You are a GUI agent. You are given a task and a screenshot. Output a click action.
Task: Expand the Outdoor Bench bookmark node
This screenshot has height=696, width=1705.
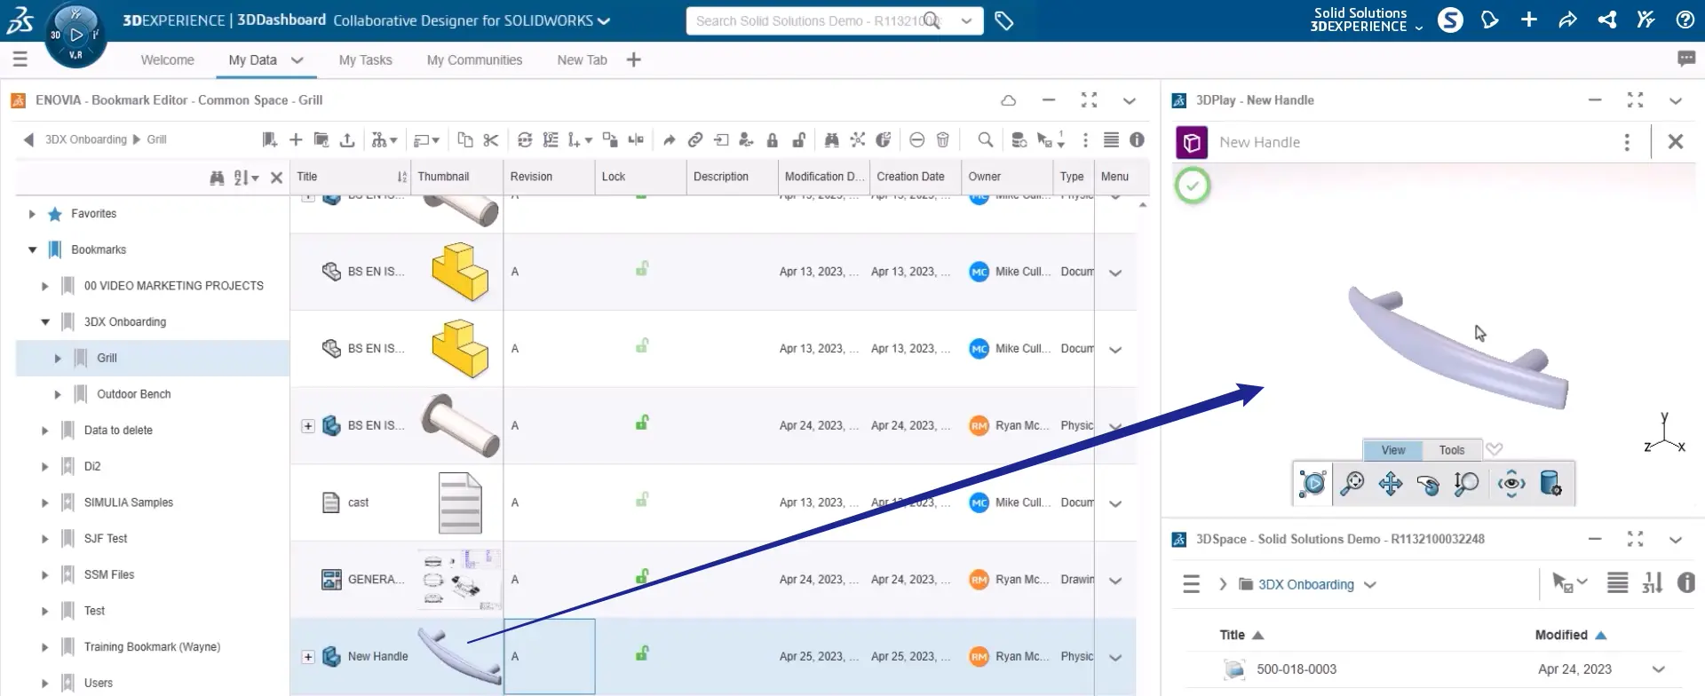coord(58,394)
